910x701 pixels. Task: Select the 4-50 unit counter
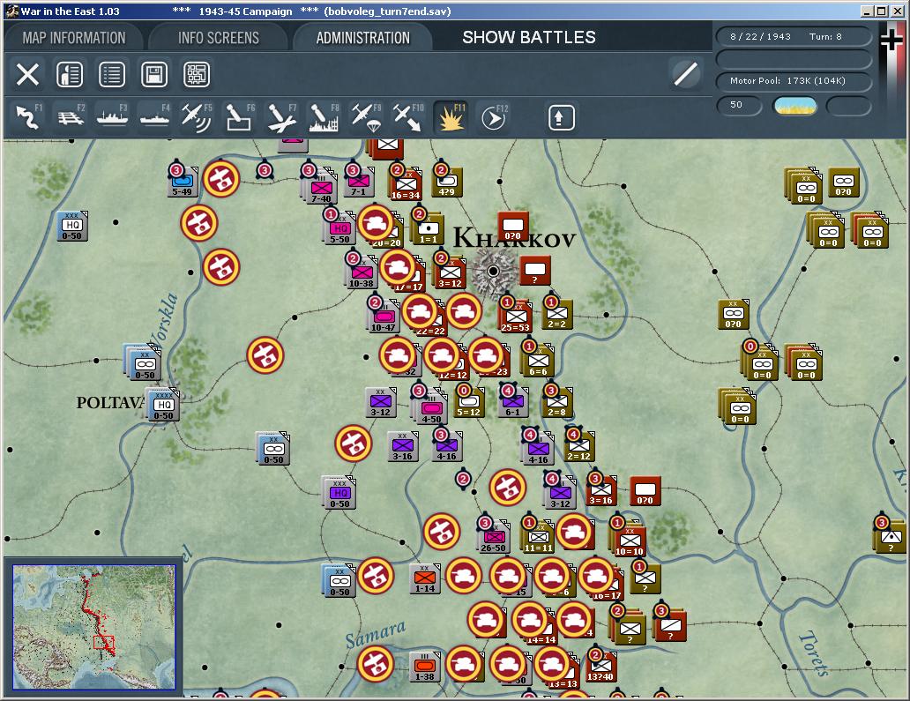[x=431, y=408]
